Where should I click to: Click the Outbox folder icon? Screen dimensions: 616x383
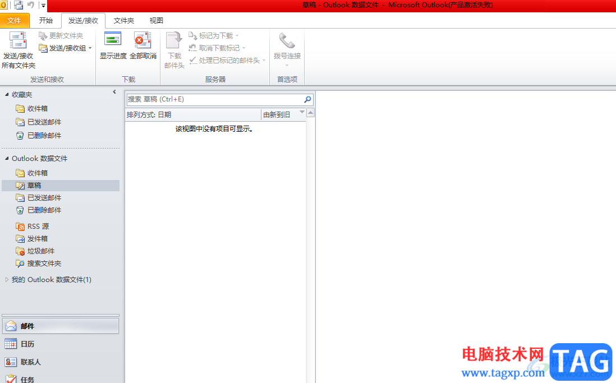(x=20, y=238)
